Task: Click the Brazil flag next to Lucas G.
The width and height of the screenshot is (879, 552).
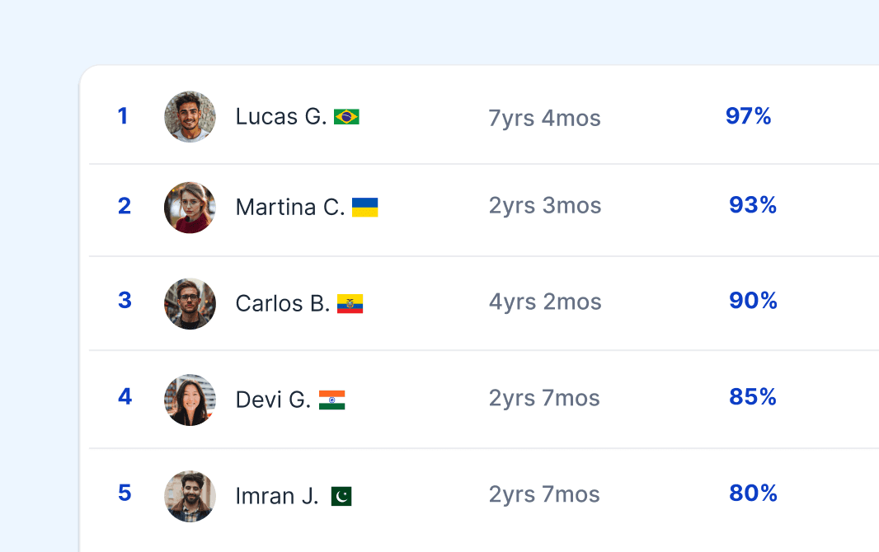Action: pos(346,116)
